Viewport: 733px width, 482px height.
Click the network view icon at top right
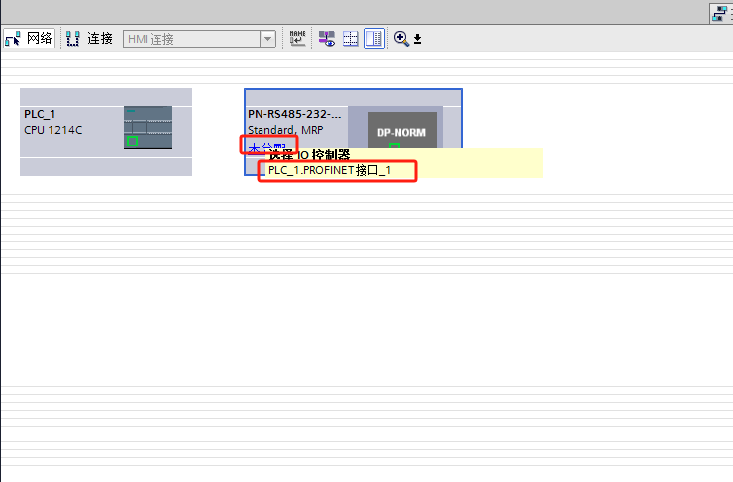click(720, 13)
